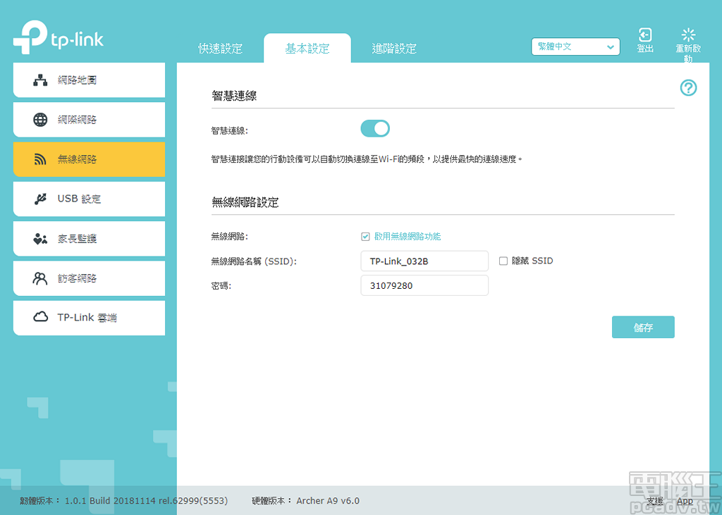Screen dimensions: 722x515
Task: Click the TP-Link cloud icon
Action: [x=40, y=317]
